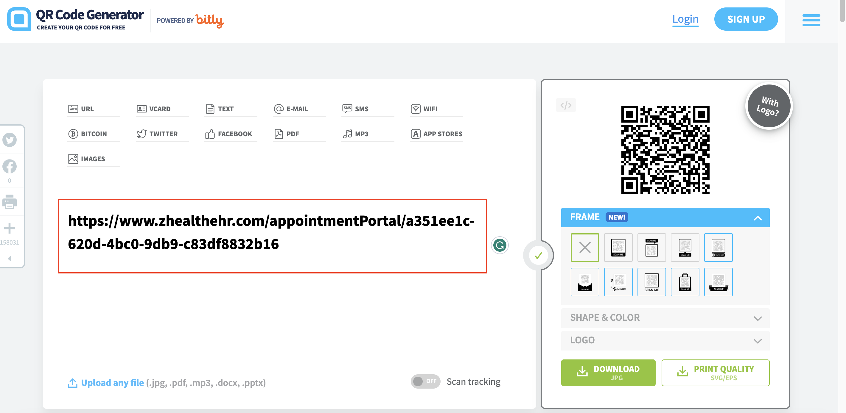Switch to the MP3 tab
This screenshot has width=846, height=413.
tap(368, 134)
